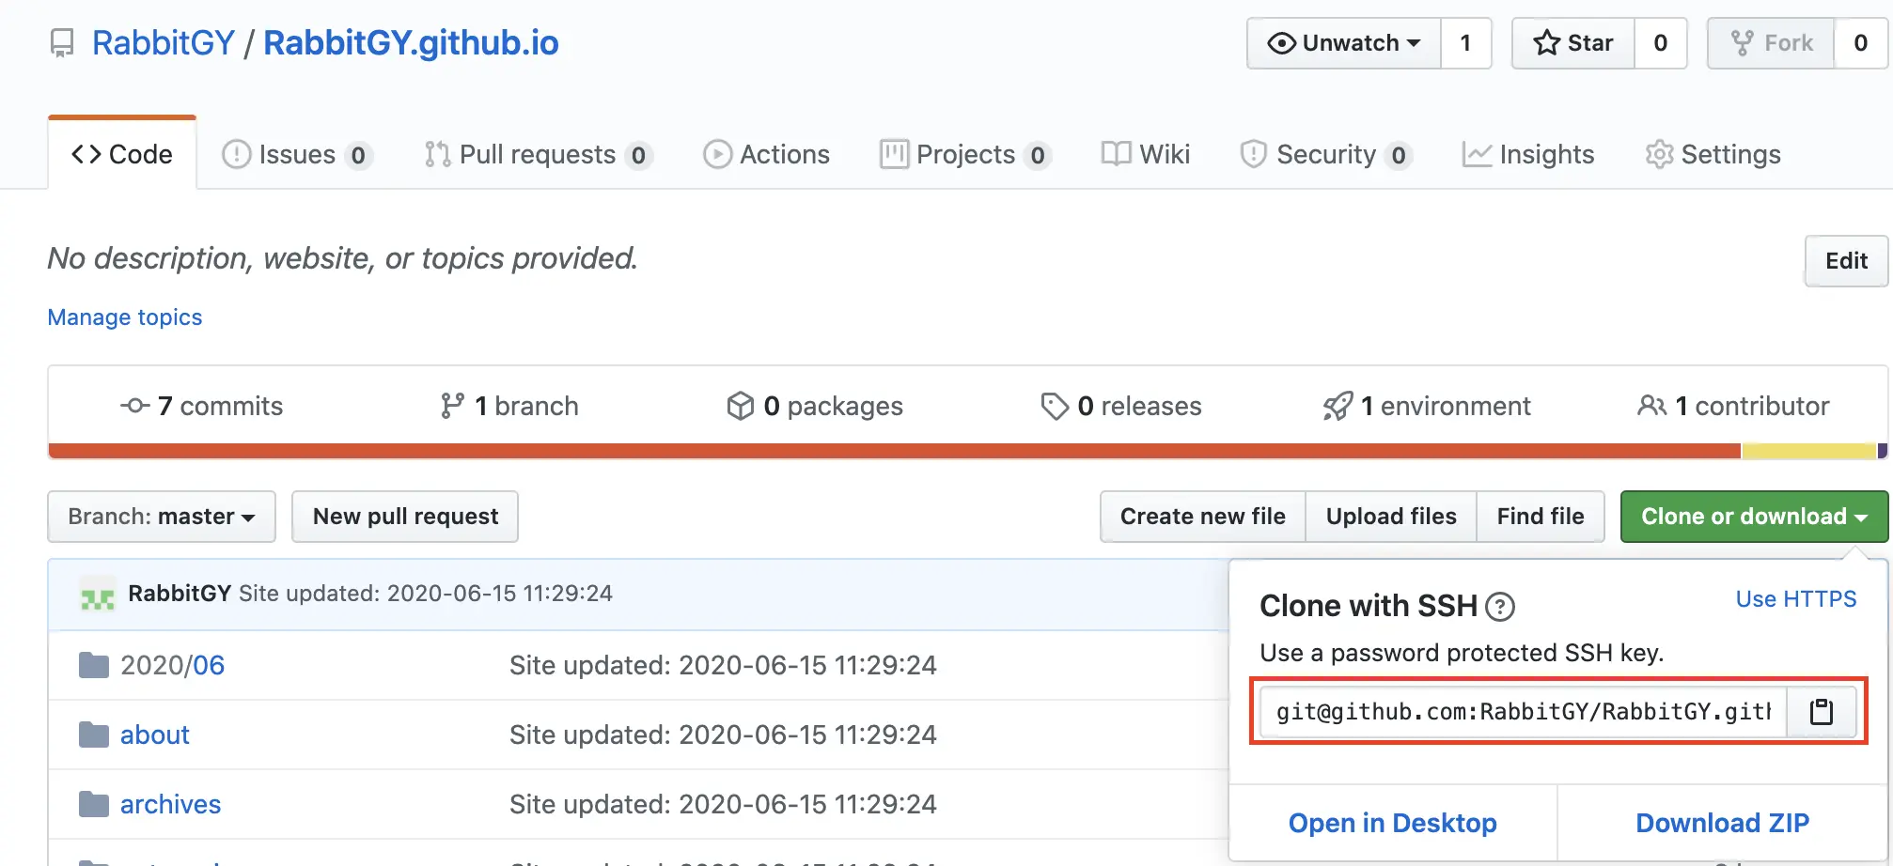Copy SSH clone URL to clipboard

(x=1821, y=712)
